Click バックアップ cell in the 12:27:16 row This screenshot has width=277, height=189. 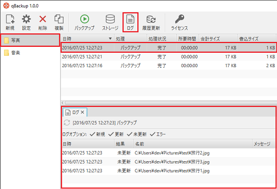pos(130,66)
